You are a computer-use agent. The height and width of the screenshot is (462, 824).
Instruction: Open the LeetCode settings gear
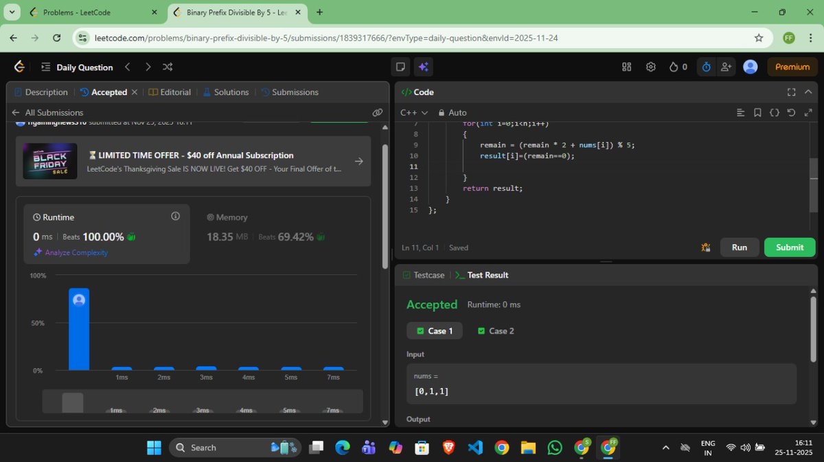click(x=651, y=66)
